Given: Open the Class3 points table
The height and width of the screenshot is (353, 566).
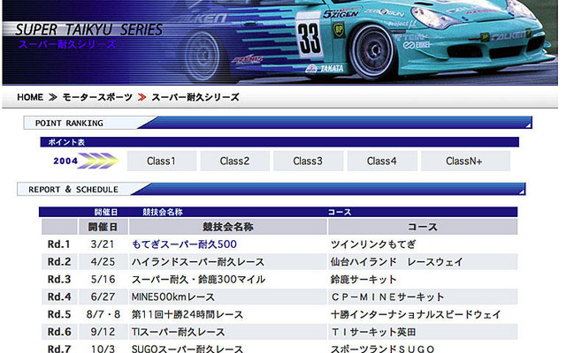Looking at the screenshot, I should coord(308,161).
